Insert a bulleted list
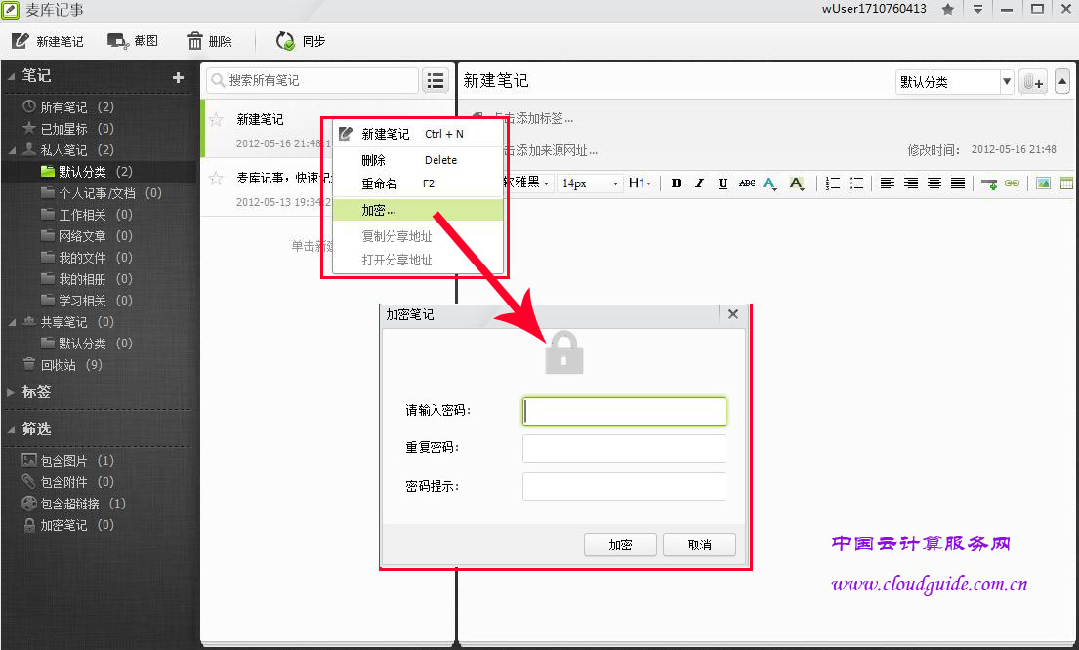Screen dimensions: 1079x650 (x=856, y=183)
